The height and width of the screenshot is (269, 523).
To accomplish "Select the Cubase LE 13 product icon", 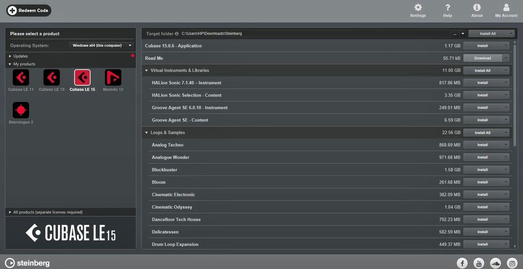I will (x=52, y=77).
